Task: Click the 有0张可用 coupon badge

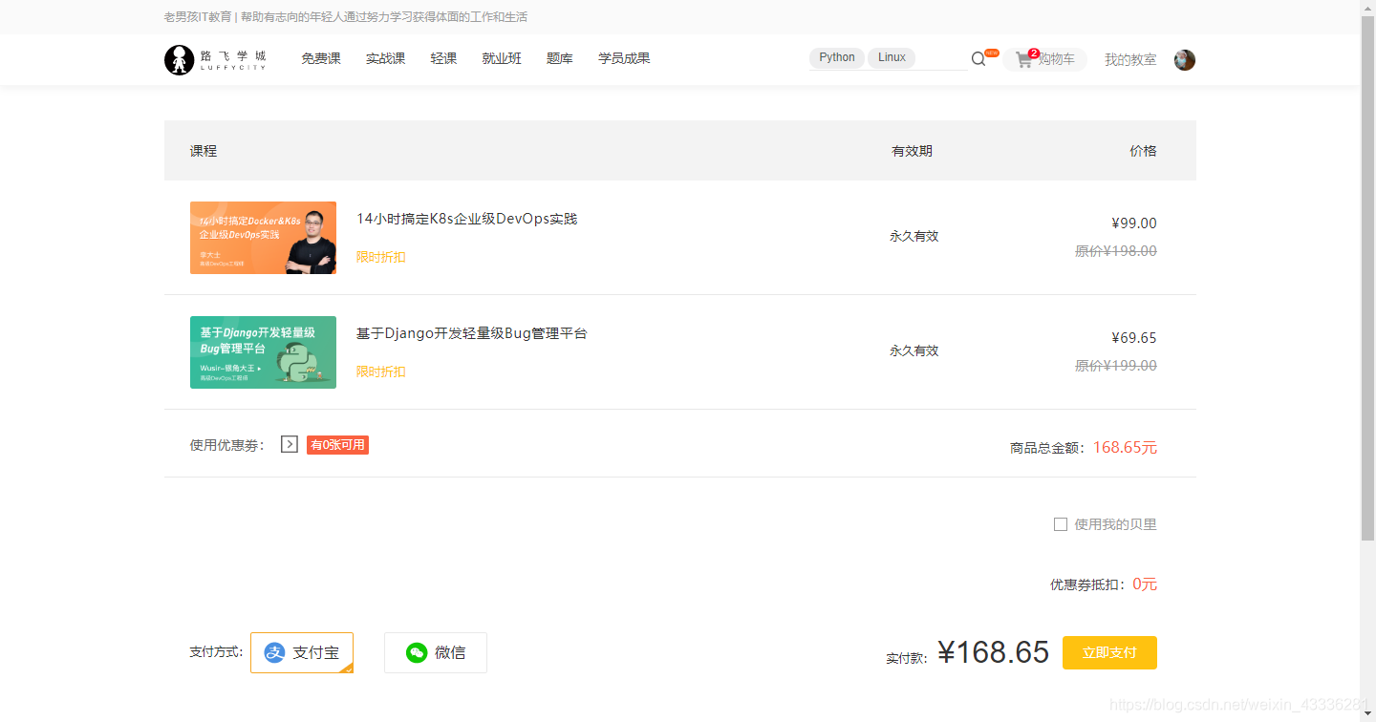Action: click(x=337, y=445)
